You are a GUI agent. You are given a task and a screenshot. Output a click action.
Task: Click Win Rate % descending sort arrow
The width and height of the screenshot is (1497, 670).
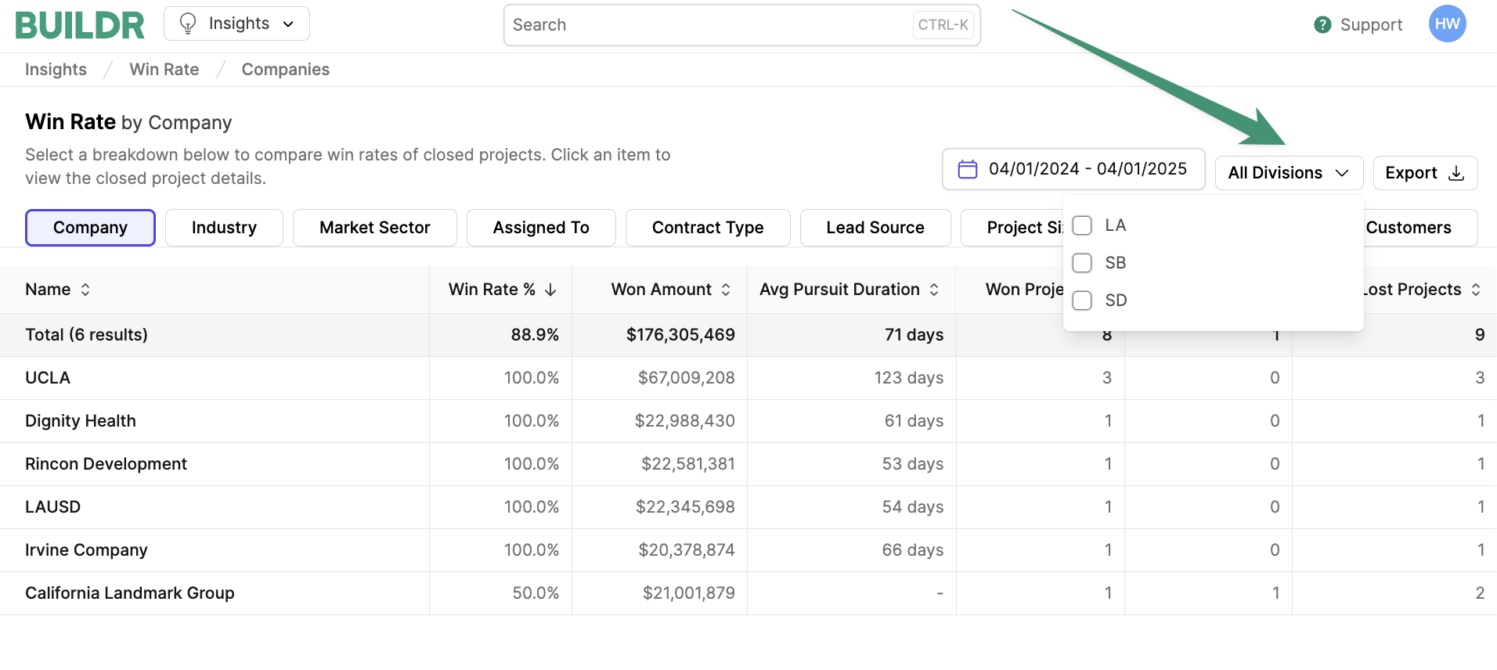550,290
